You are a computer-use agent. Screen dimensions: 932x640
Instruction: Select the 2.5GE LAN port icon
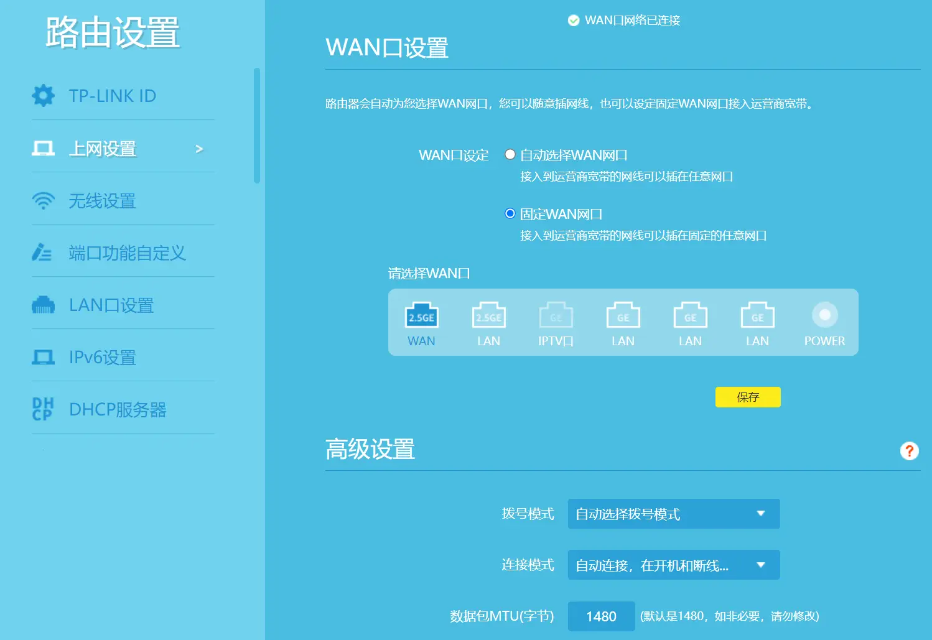[x=488, y=316]
